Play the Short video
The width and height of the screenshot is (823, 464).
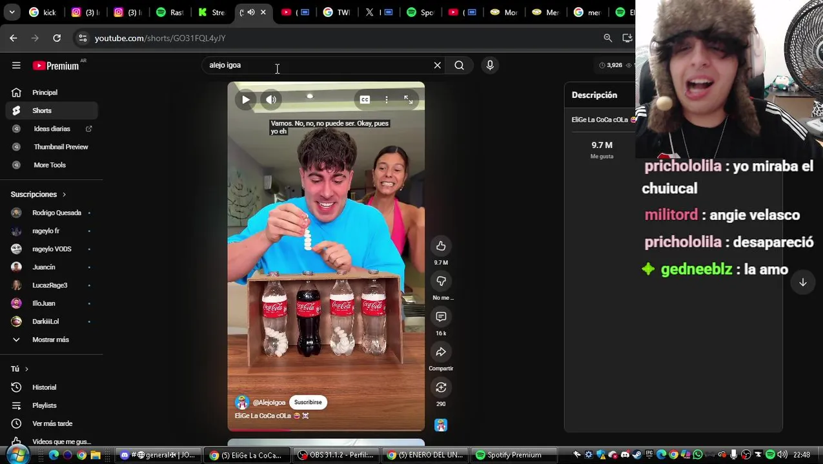click(x=246, y=100)
